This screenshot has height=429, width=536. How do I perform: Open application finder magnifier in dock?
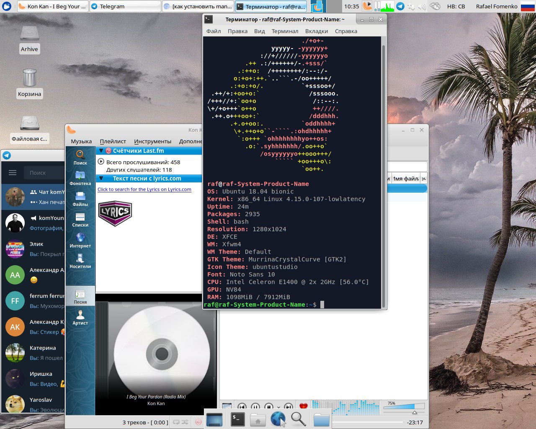click(x=298, y=419)
